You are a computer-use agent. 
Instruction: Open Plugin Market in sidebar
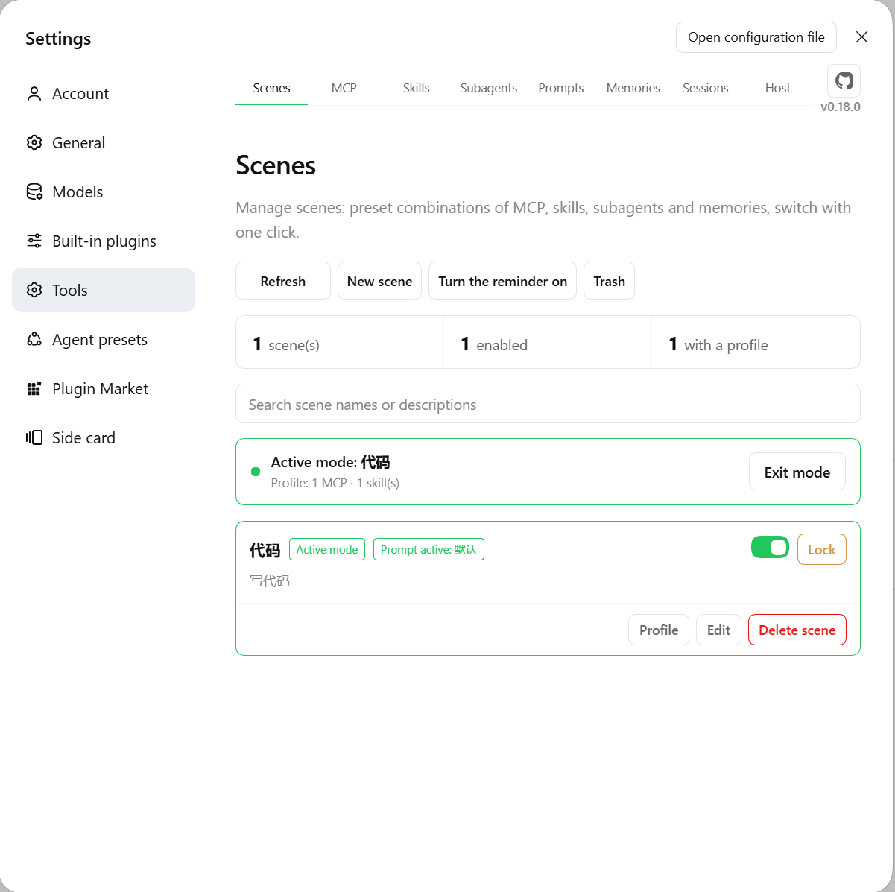[x=104, y=389]
